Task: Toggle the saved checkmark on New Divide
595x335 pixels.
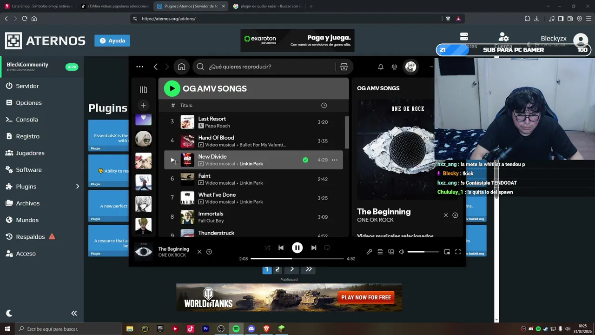Action: [x=305, y=160]
